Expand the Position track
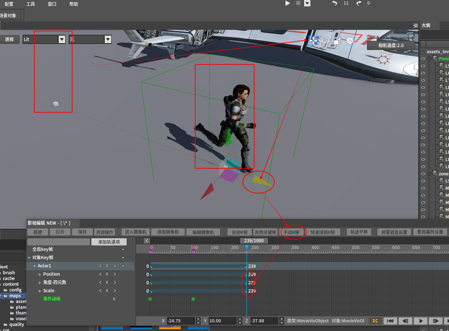 coord(40,274)
